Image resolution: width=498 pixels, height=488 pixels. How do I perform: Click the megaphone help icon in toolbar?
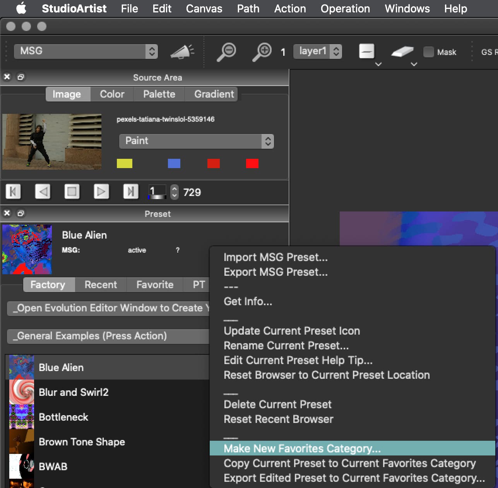coord(182,52)
